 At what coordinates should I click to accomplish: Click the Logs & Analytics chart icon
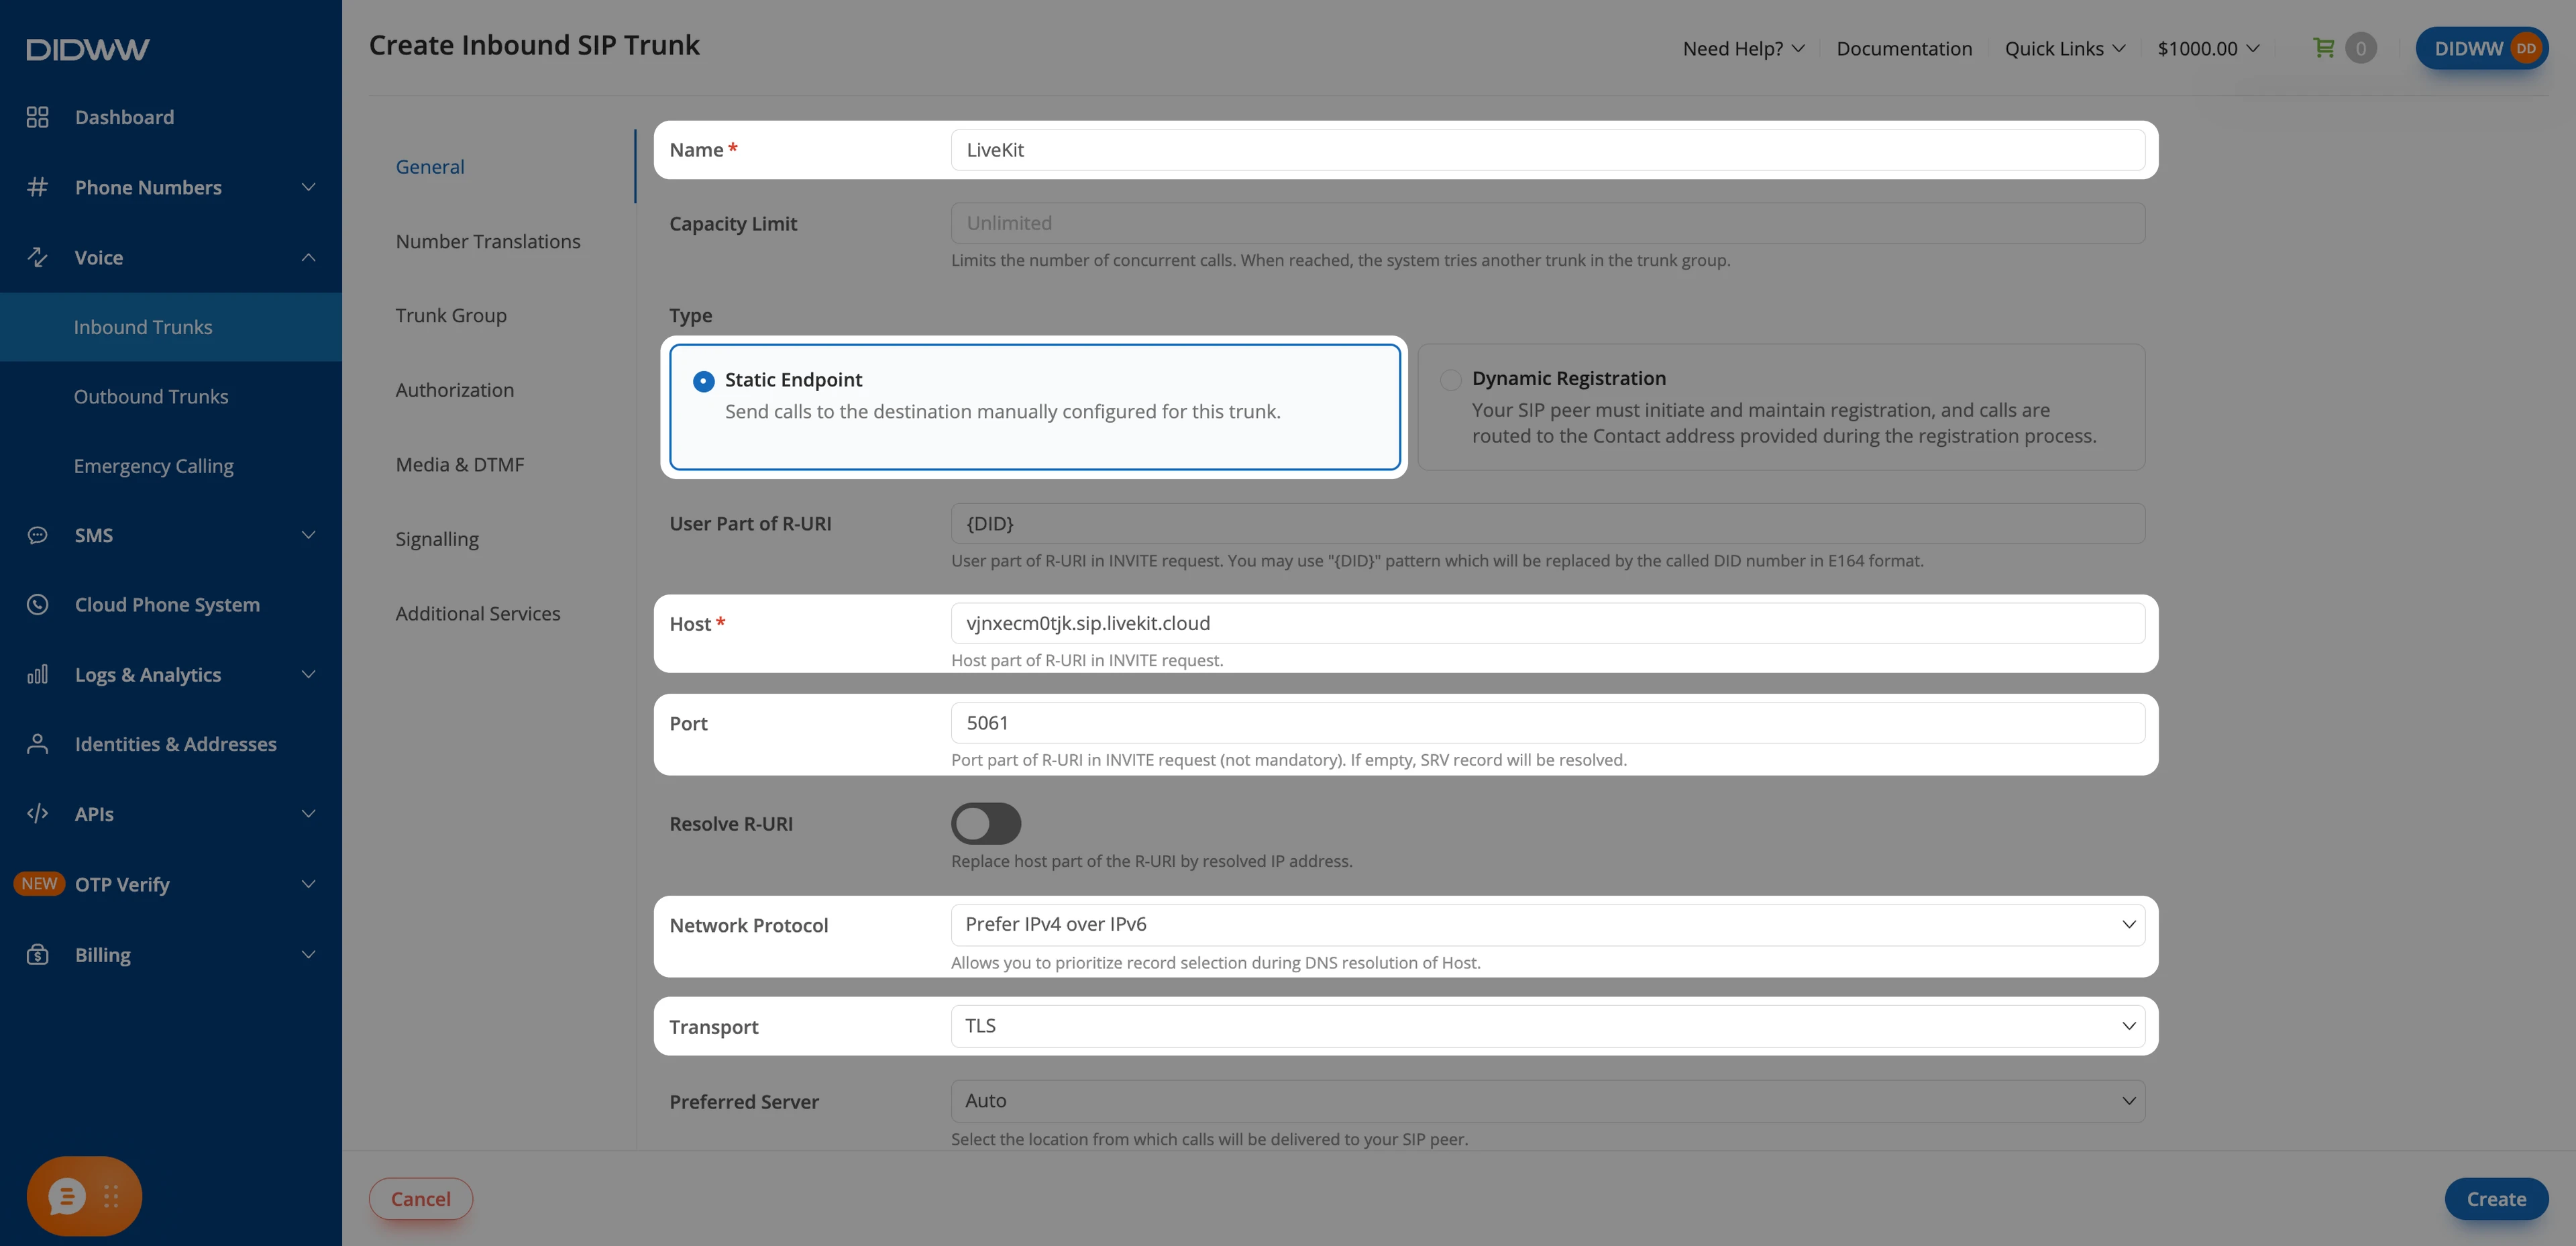click(37, 675)
